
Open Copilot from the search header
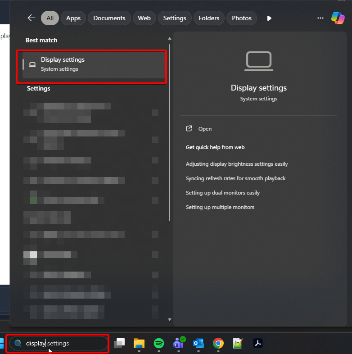coord(338,18)
